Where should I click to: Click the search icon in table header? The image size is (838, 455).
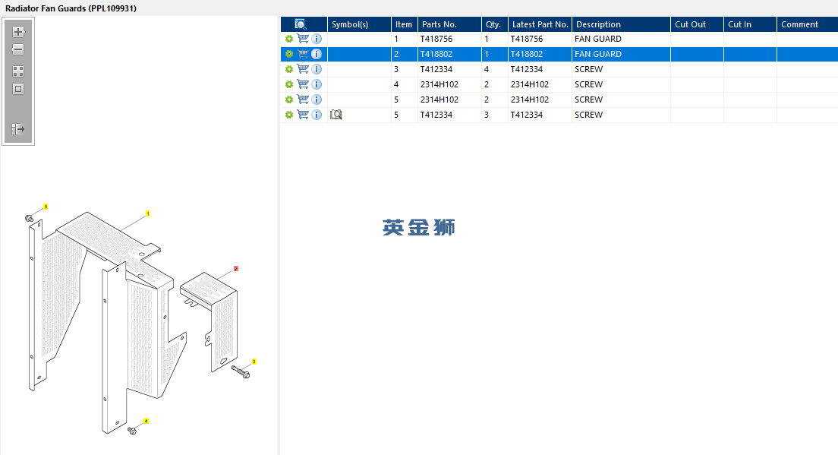tap(301, 24)
